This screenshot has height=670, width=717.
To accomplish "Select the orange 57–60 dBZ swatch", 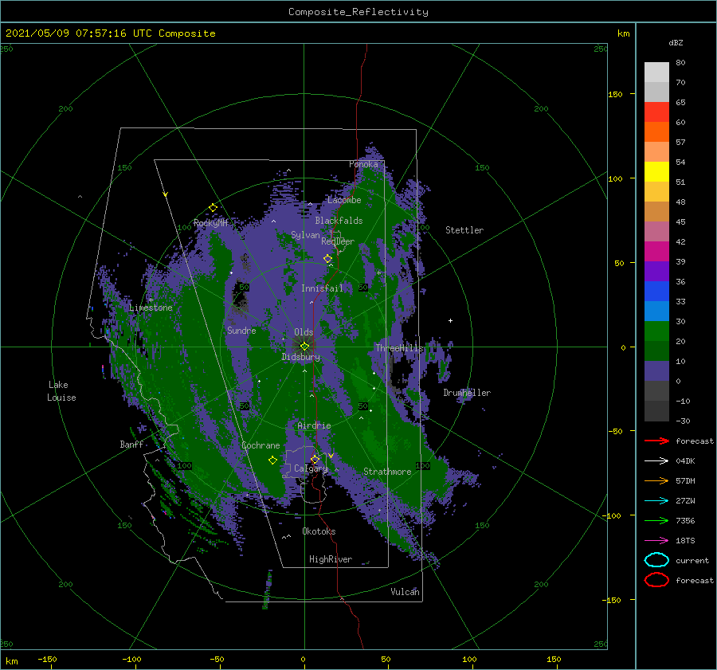I will 656,132.
